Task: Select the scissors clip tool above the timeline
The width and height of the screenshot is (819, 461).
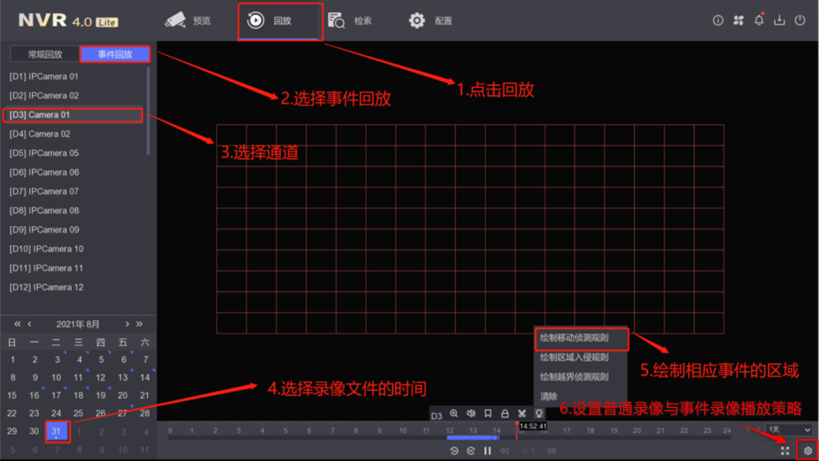Action: [x=522, y=414]
